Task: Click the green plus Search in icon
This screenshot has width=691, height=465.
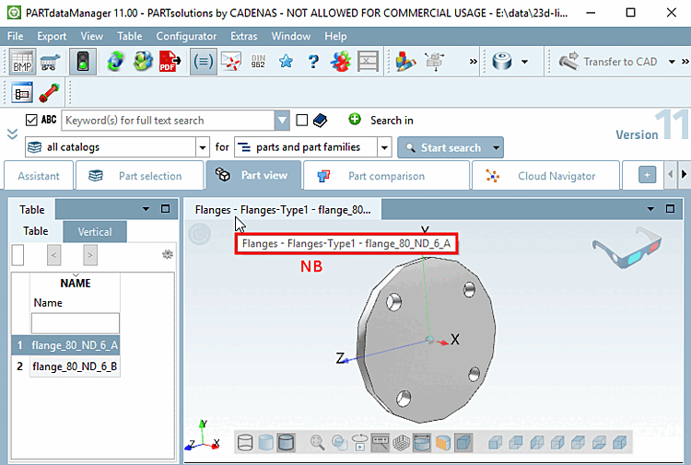Action: (355, 120)
